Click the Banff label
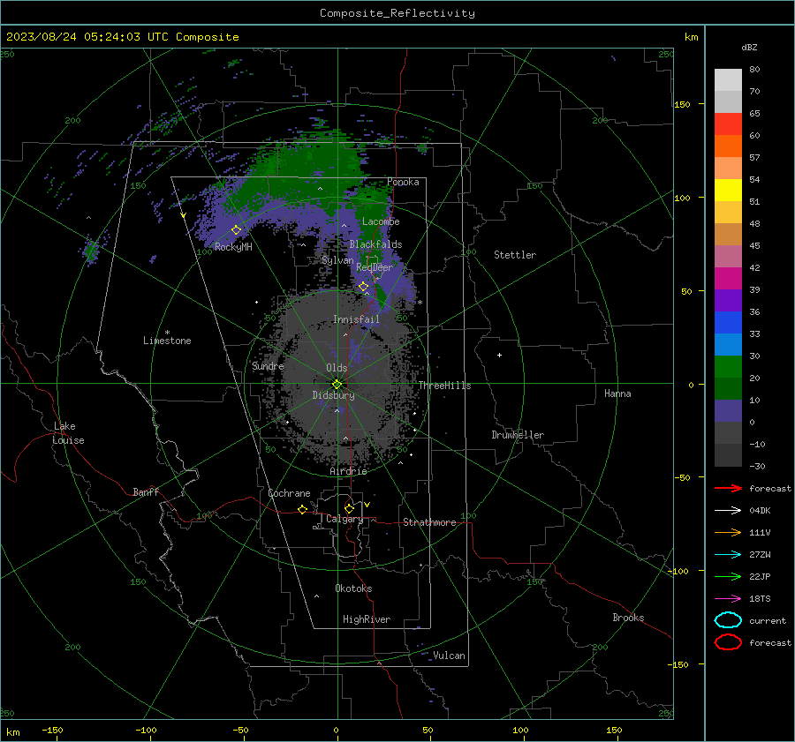 click(146, 492)
